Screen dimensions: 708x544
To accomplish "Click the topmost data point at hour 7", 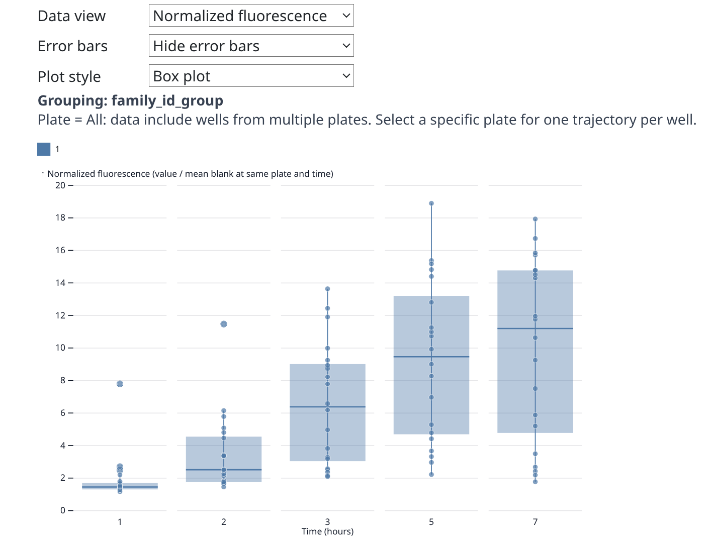I will (x=535, y=219).
